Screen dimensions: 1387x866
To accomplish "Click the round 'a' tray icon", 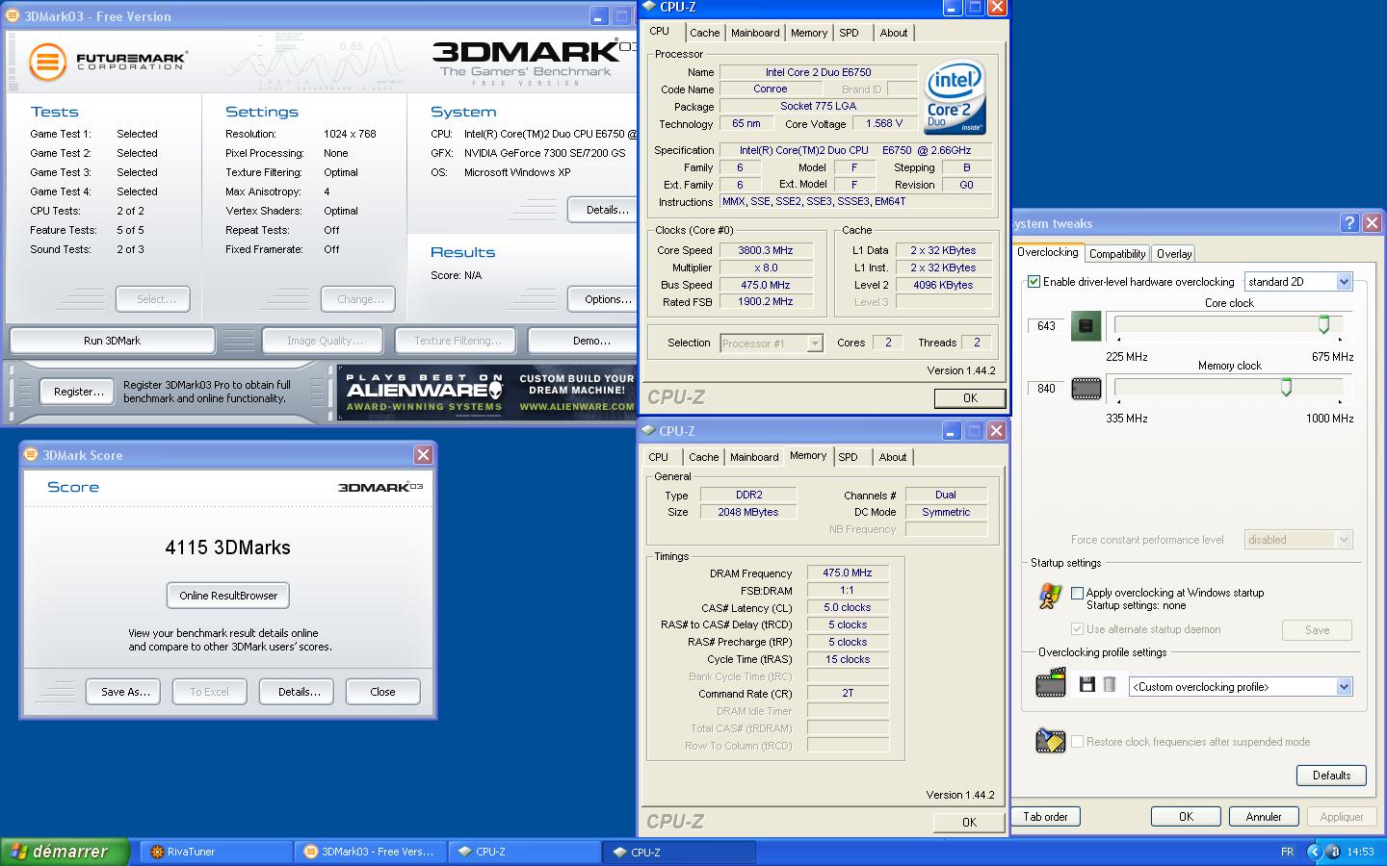I will 1333,852.
